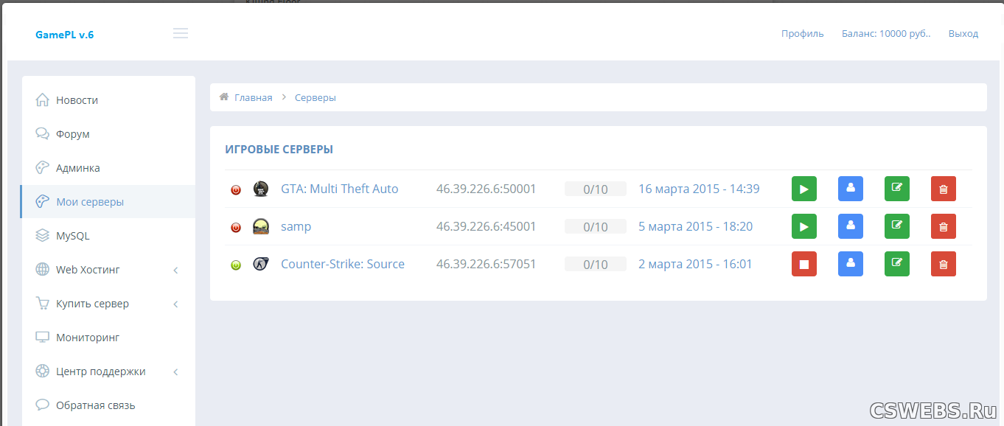
Task: Expand the Центр поддержки submenu chevron
Action: tap(175, 372)
